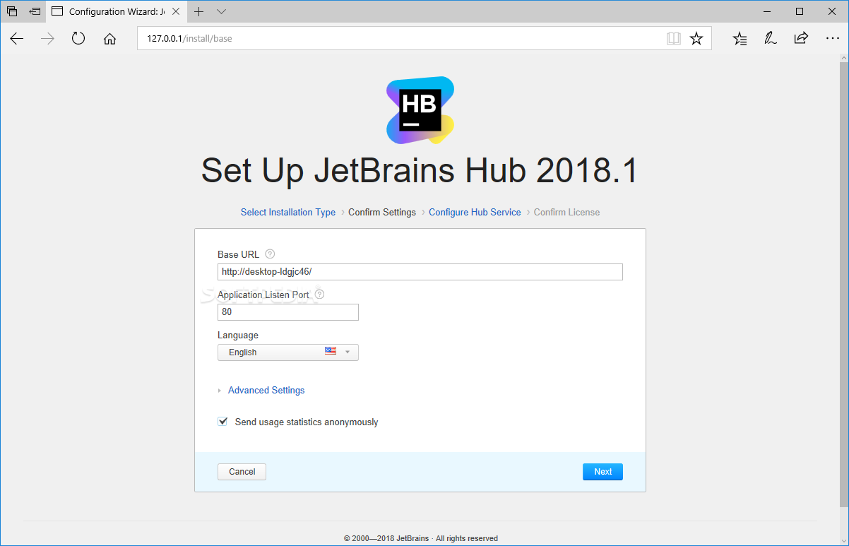Go back to the previous page
This screenshot has width=849, height=546.
pyautogui.click(x=17, y=39)
